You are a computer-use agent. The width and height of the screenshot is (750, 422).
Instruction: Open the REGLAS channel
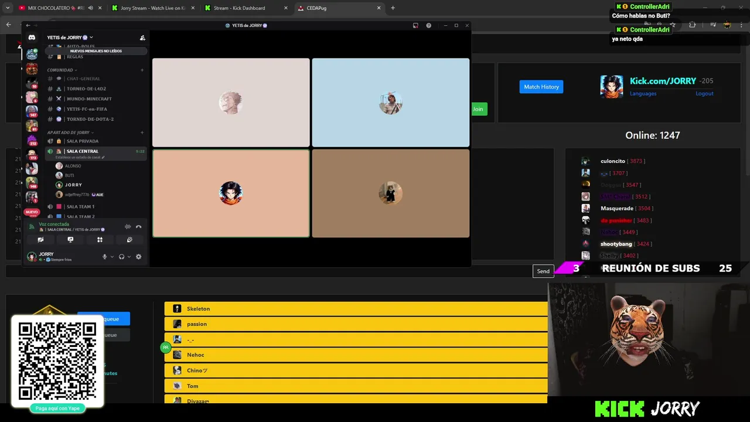pos(96,57)
